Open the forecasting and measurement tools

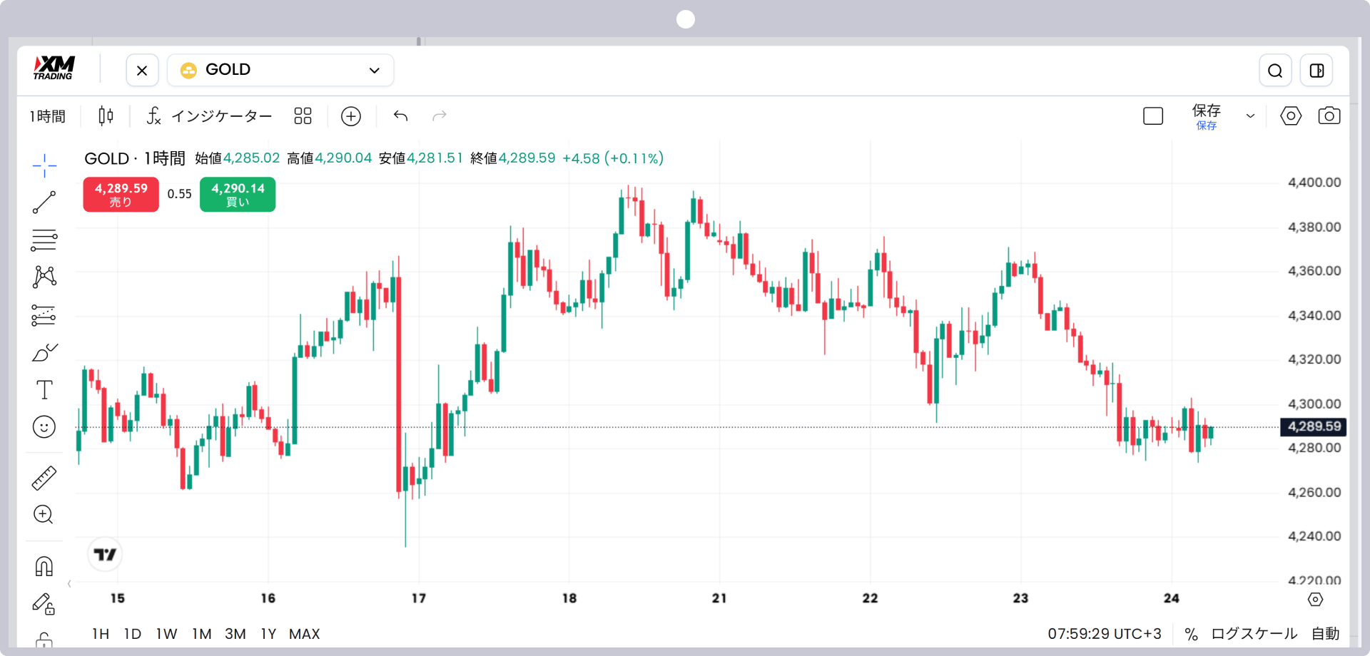click(44, 315)
